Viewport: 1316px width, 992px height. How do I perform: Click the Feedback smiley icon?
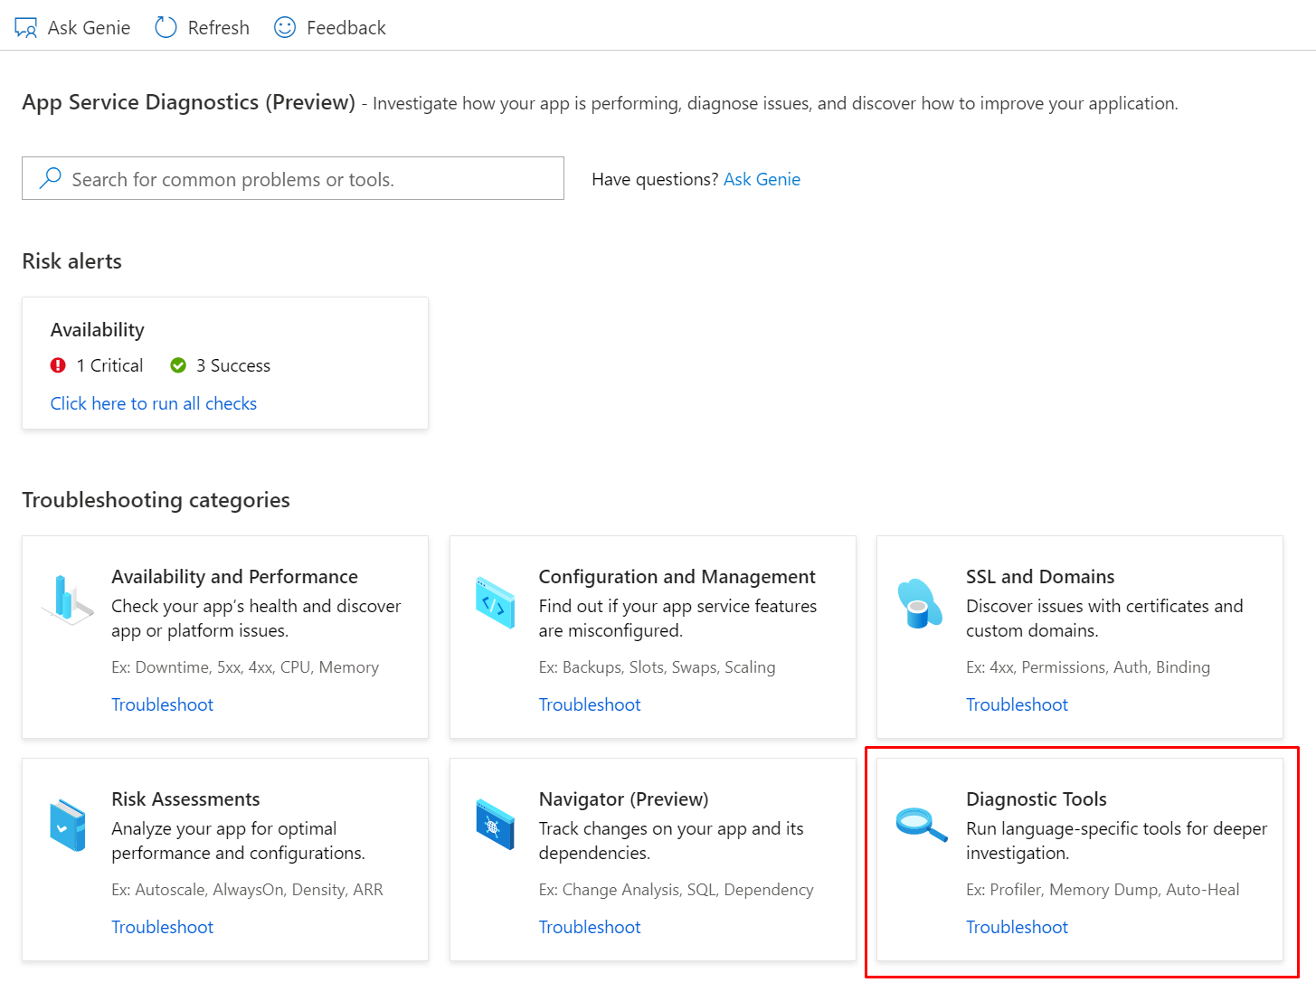point(285,27)
